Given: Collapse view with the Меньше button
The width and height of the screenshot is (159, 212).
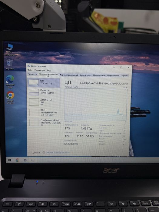Looking at the screenshot, I should tap(35, 152).
